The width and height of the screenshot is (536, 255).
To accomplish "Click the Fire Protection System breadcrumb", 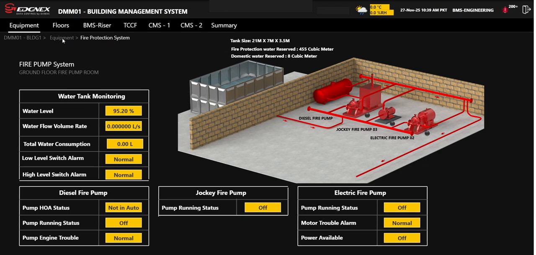I will [105, 38].
